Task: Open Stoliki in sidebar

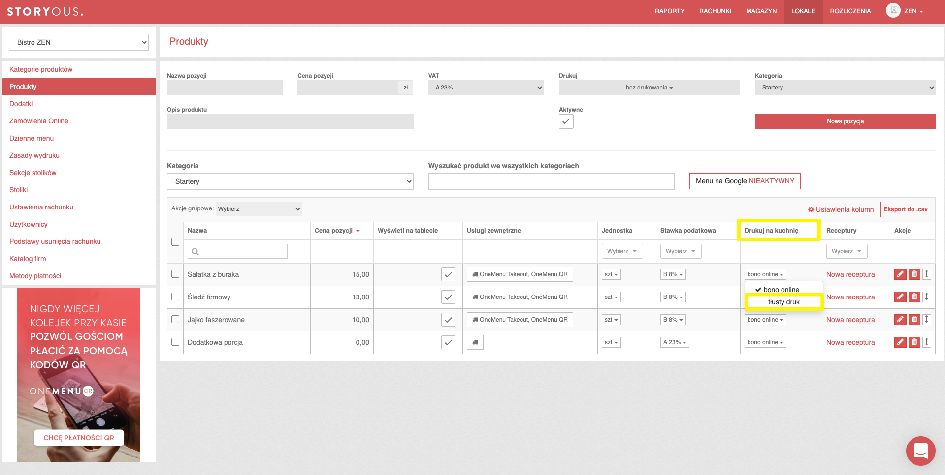Action: click(18, 190)
